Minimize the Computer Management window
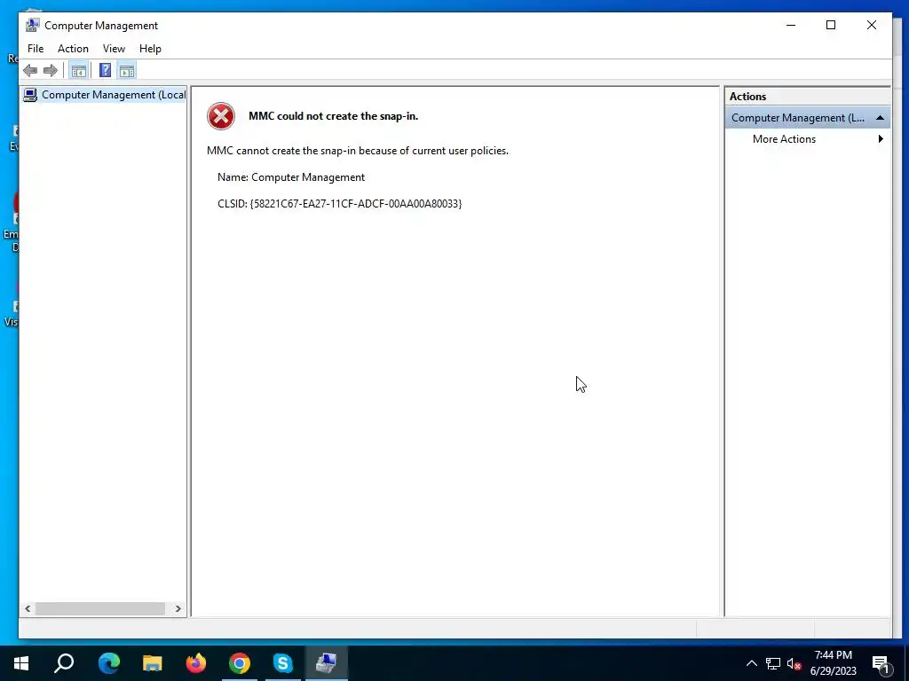Image resolution: width=909 pixels, height=681 pixels. 791,25
